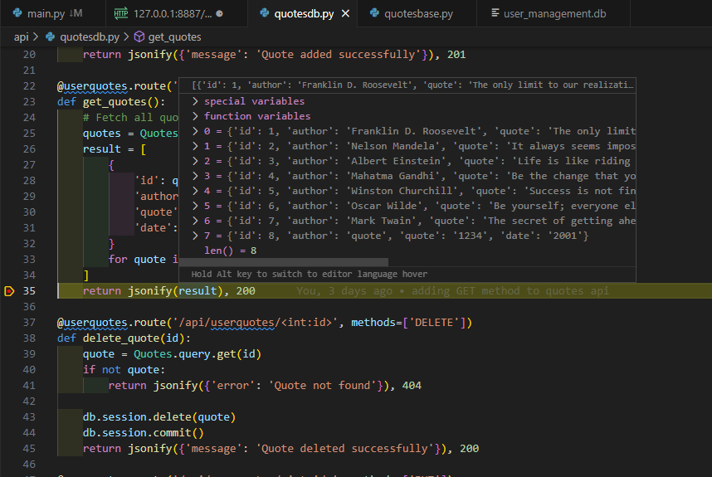This screenshot has height=477, width=712.
Task: Click the unsaved dot on the 127.0.0.1 tab
Action: [x=219, y=13]
